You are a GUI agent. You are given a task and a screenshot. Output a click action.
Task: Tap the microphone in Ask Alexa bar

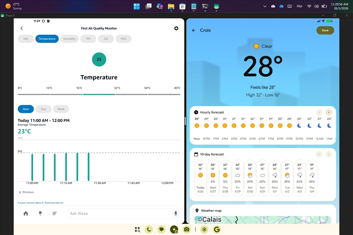(x=176, y=213)
